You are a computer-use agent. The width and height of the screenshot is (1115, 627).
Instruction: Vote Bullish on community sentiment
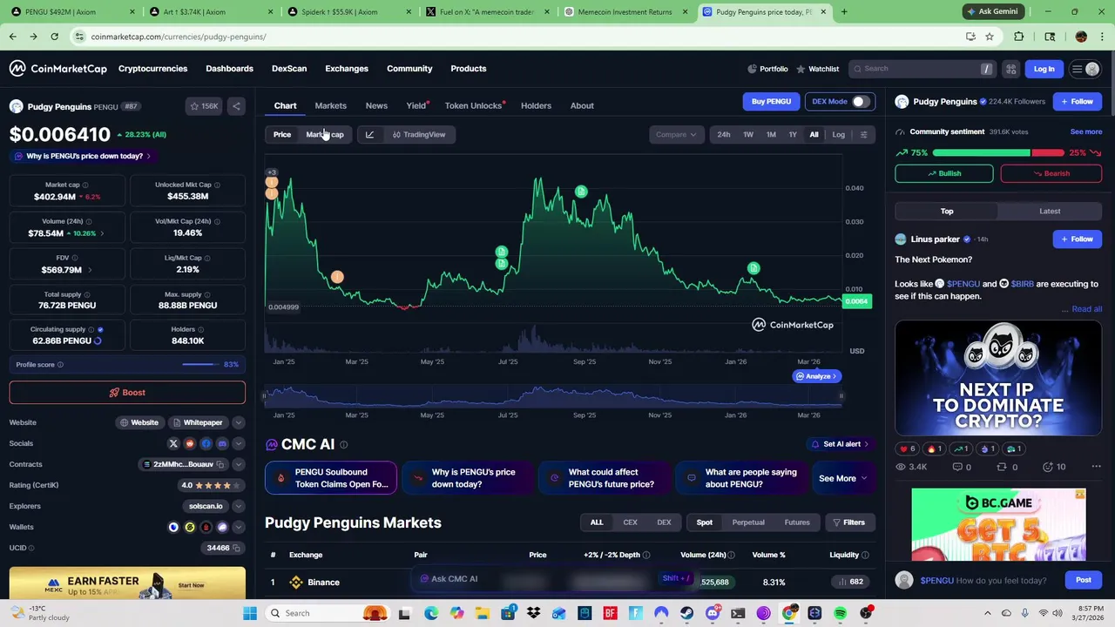tap(943, 173)
